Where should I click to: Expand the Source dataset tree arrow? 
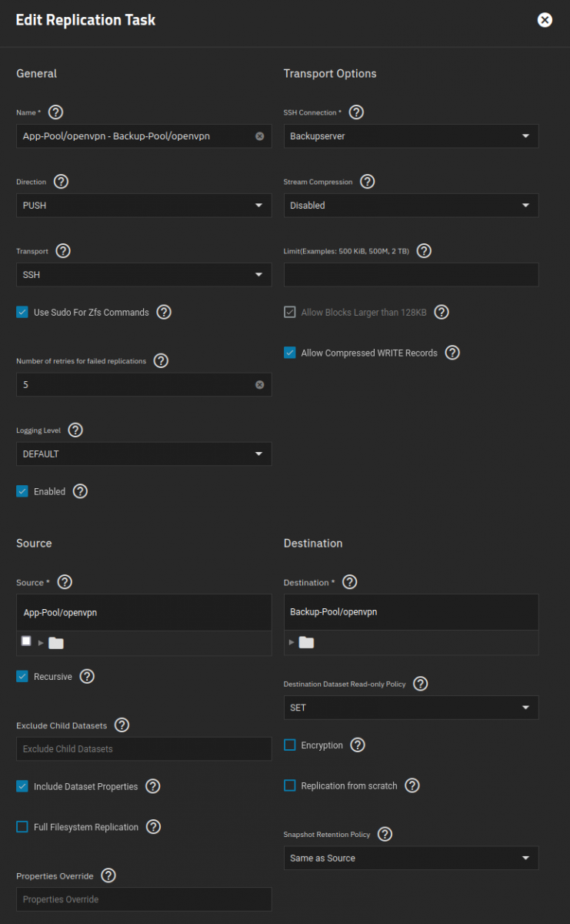(x=41, y=642)
